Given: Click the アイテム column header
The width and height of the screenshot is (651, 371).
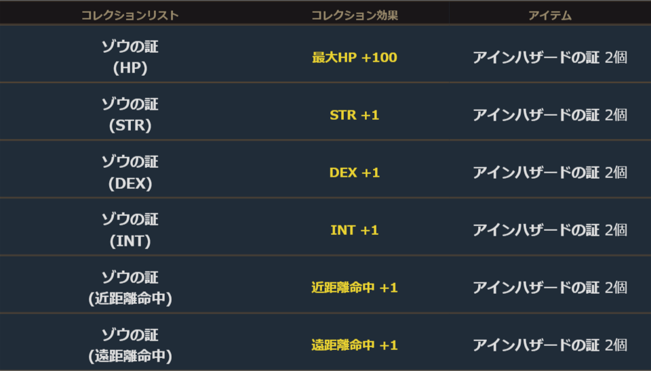Looking at the screenshot, I should [549, 16].
